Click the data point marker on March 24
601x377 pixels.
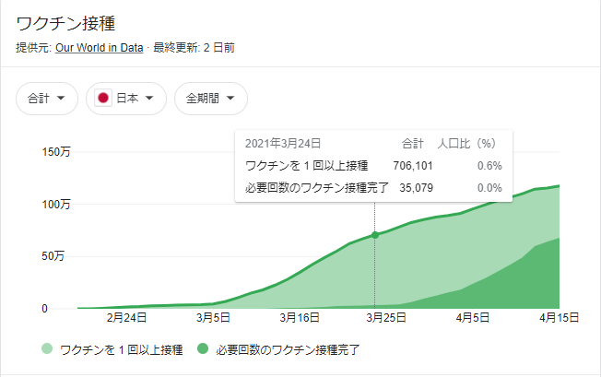[375, 235]
